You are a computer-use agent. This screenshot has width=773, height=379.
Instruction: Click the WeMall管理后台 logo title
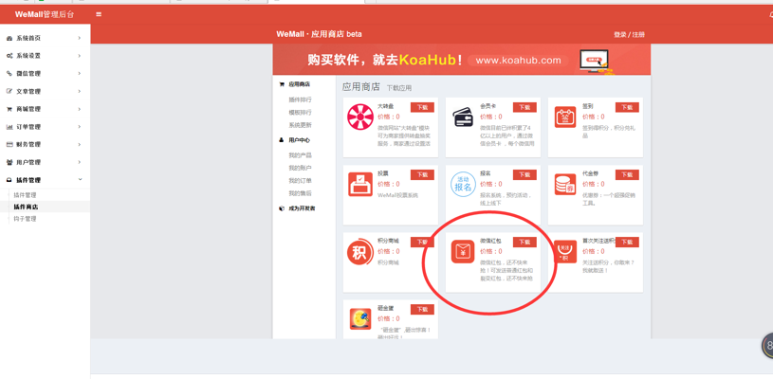[x=45, y=14]
